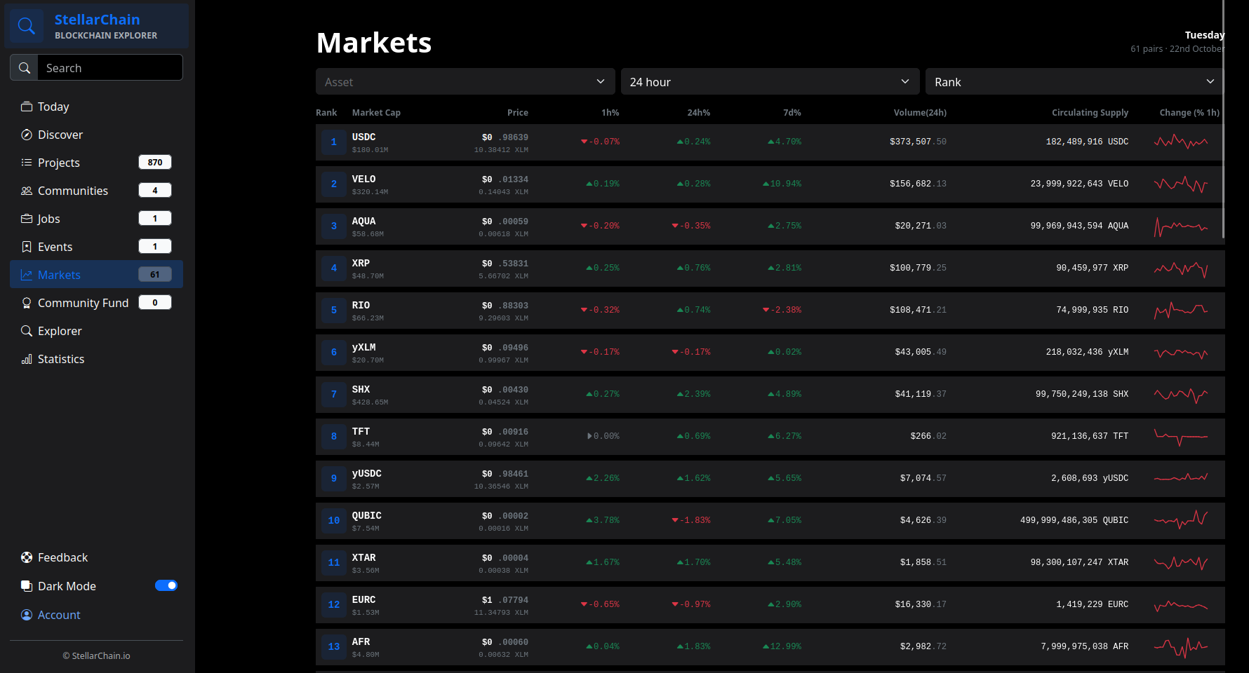Open the VELO asset name
This screenshot has height=673, width=1249.
point(363,179)
